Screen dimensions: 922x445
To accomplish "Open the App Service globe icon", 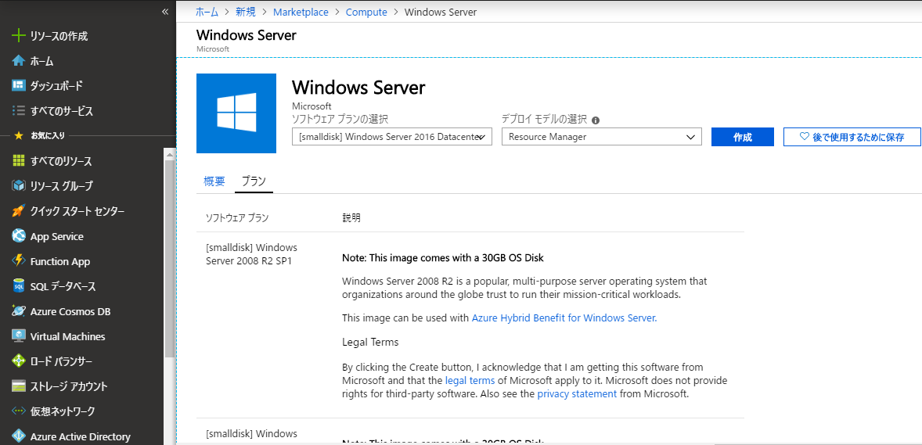I will 19,236.
